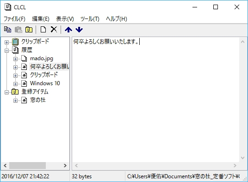Select the 登録アイテム tree item
Viewport: 248px width, 182px height.
(35, 92)
